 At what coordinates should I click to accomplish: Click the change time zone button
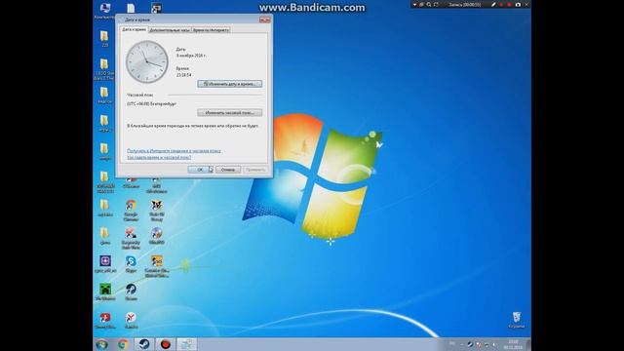[x=230, y=113]
